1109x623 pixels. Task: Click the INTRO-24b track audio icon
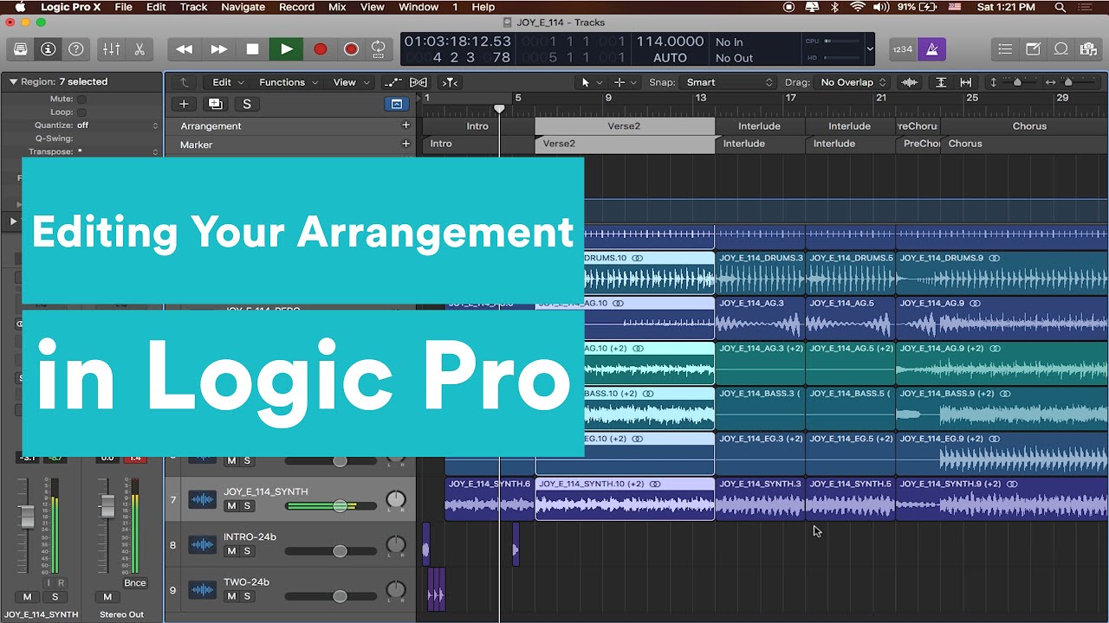(202, 544)
